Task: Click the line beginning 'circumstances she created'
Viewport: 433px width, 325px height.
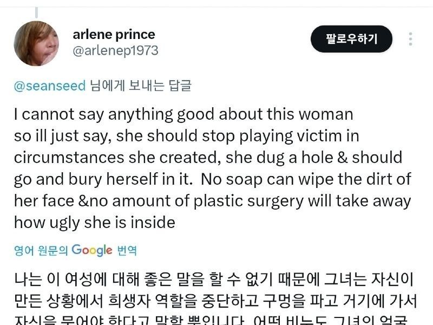Action: tap(208, 158)
